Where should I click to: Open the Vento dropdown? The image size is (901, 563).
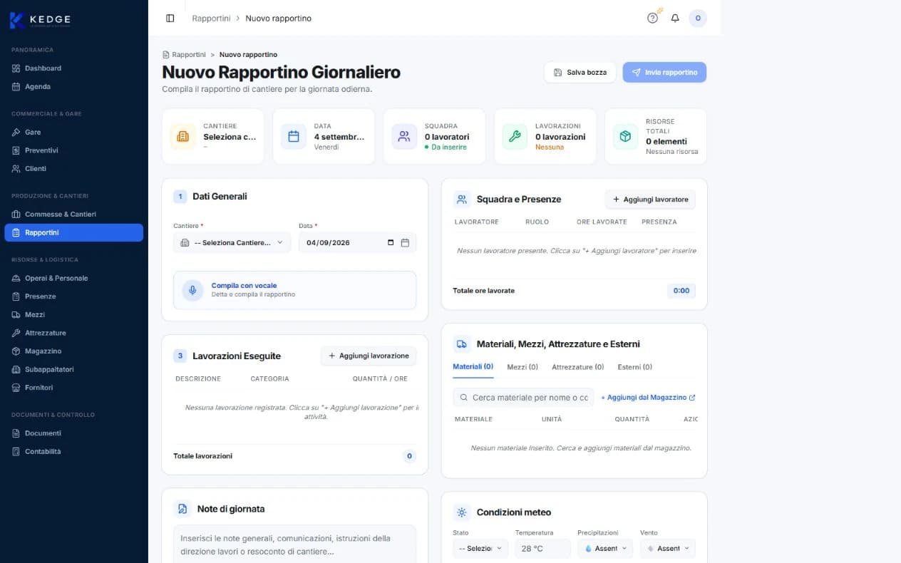(x=668, y=548)
